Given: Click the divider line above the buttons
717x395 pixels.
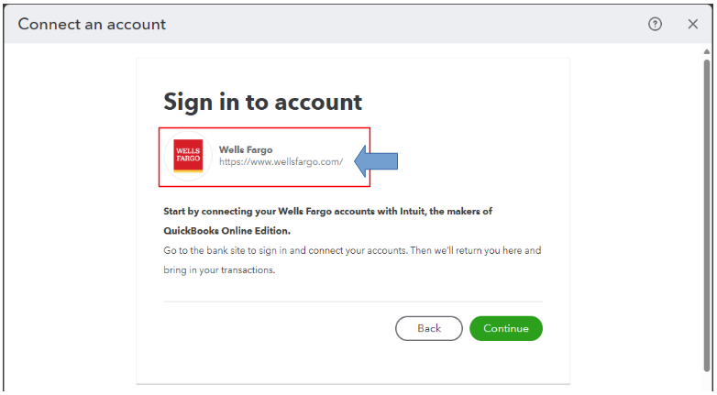Looking at the screenshot, I should pos(353,302).
